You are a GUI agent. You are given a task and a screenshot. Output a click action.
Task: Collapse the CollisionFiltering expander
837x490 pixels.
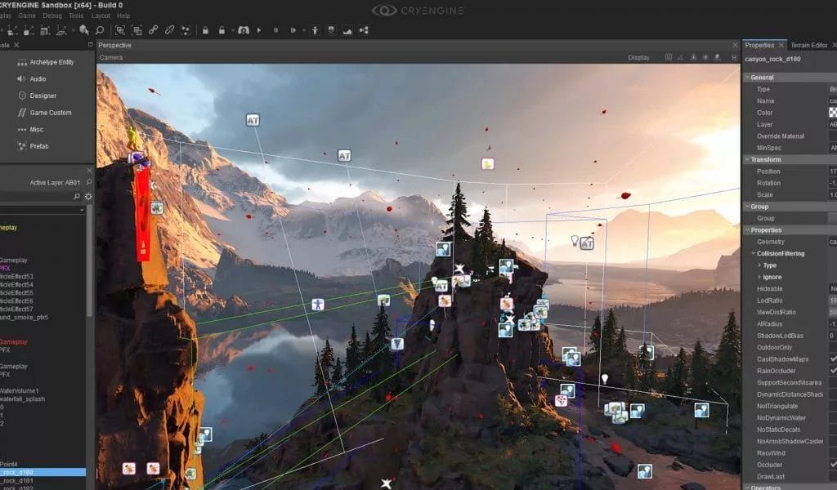point(754,253)
